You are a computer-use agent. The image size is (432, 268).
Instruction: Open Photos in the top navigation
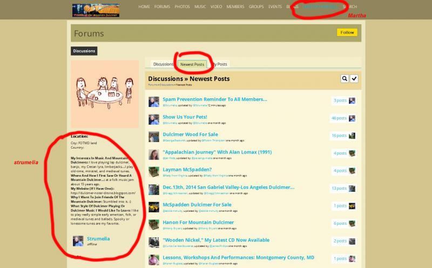(182, 7)
